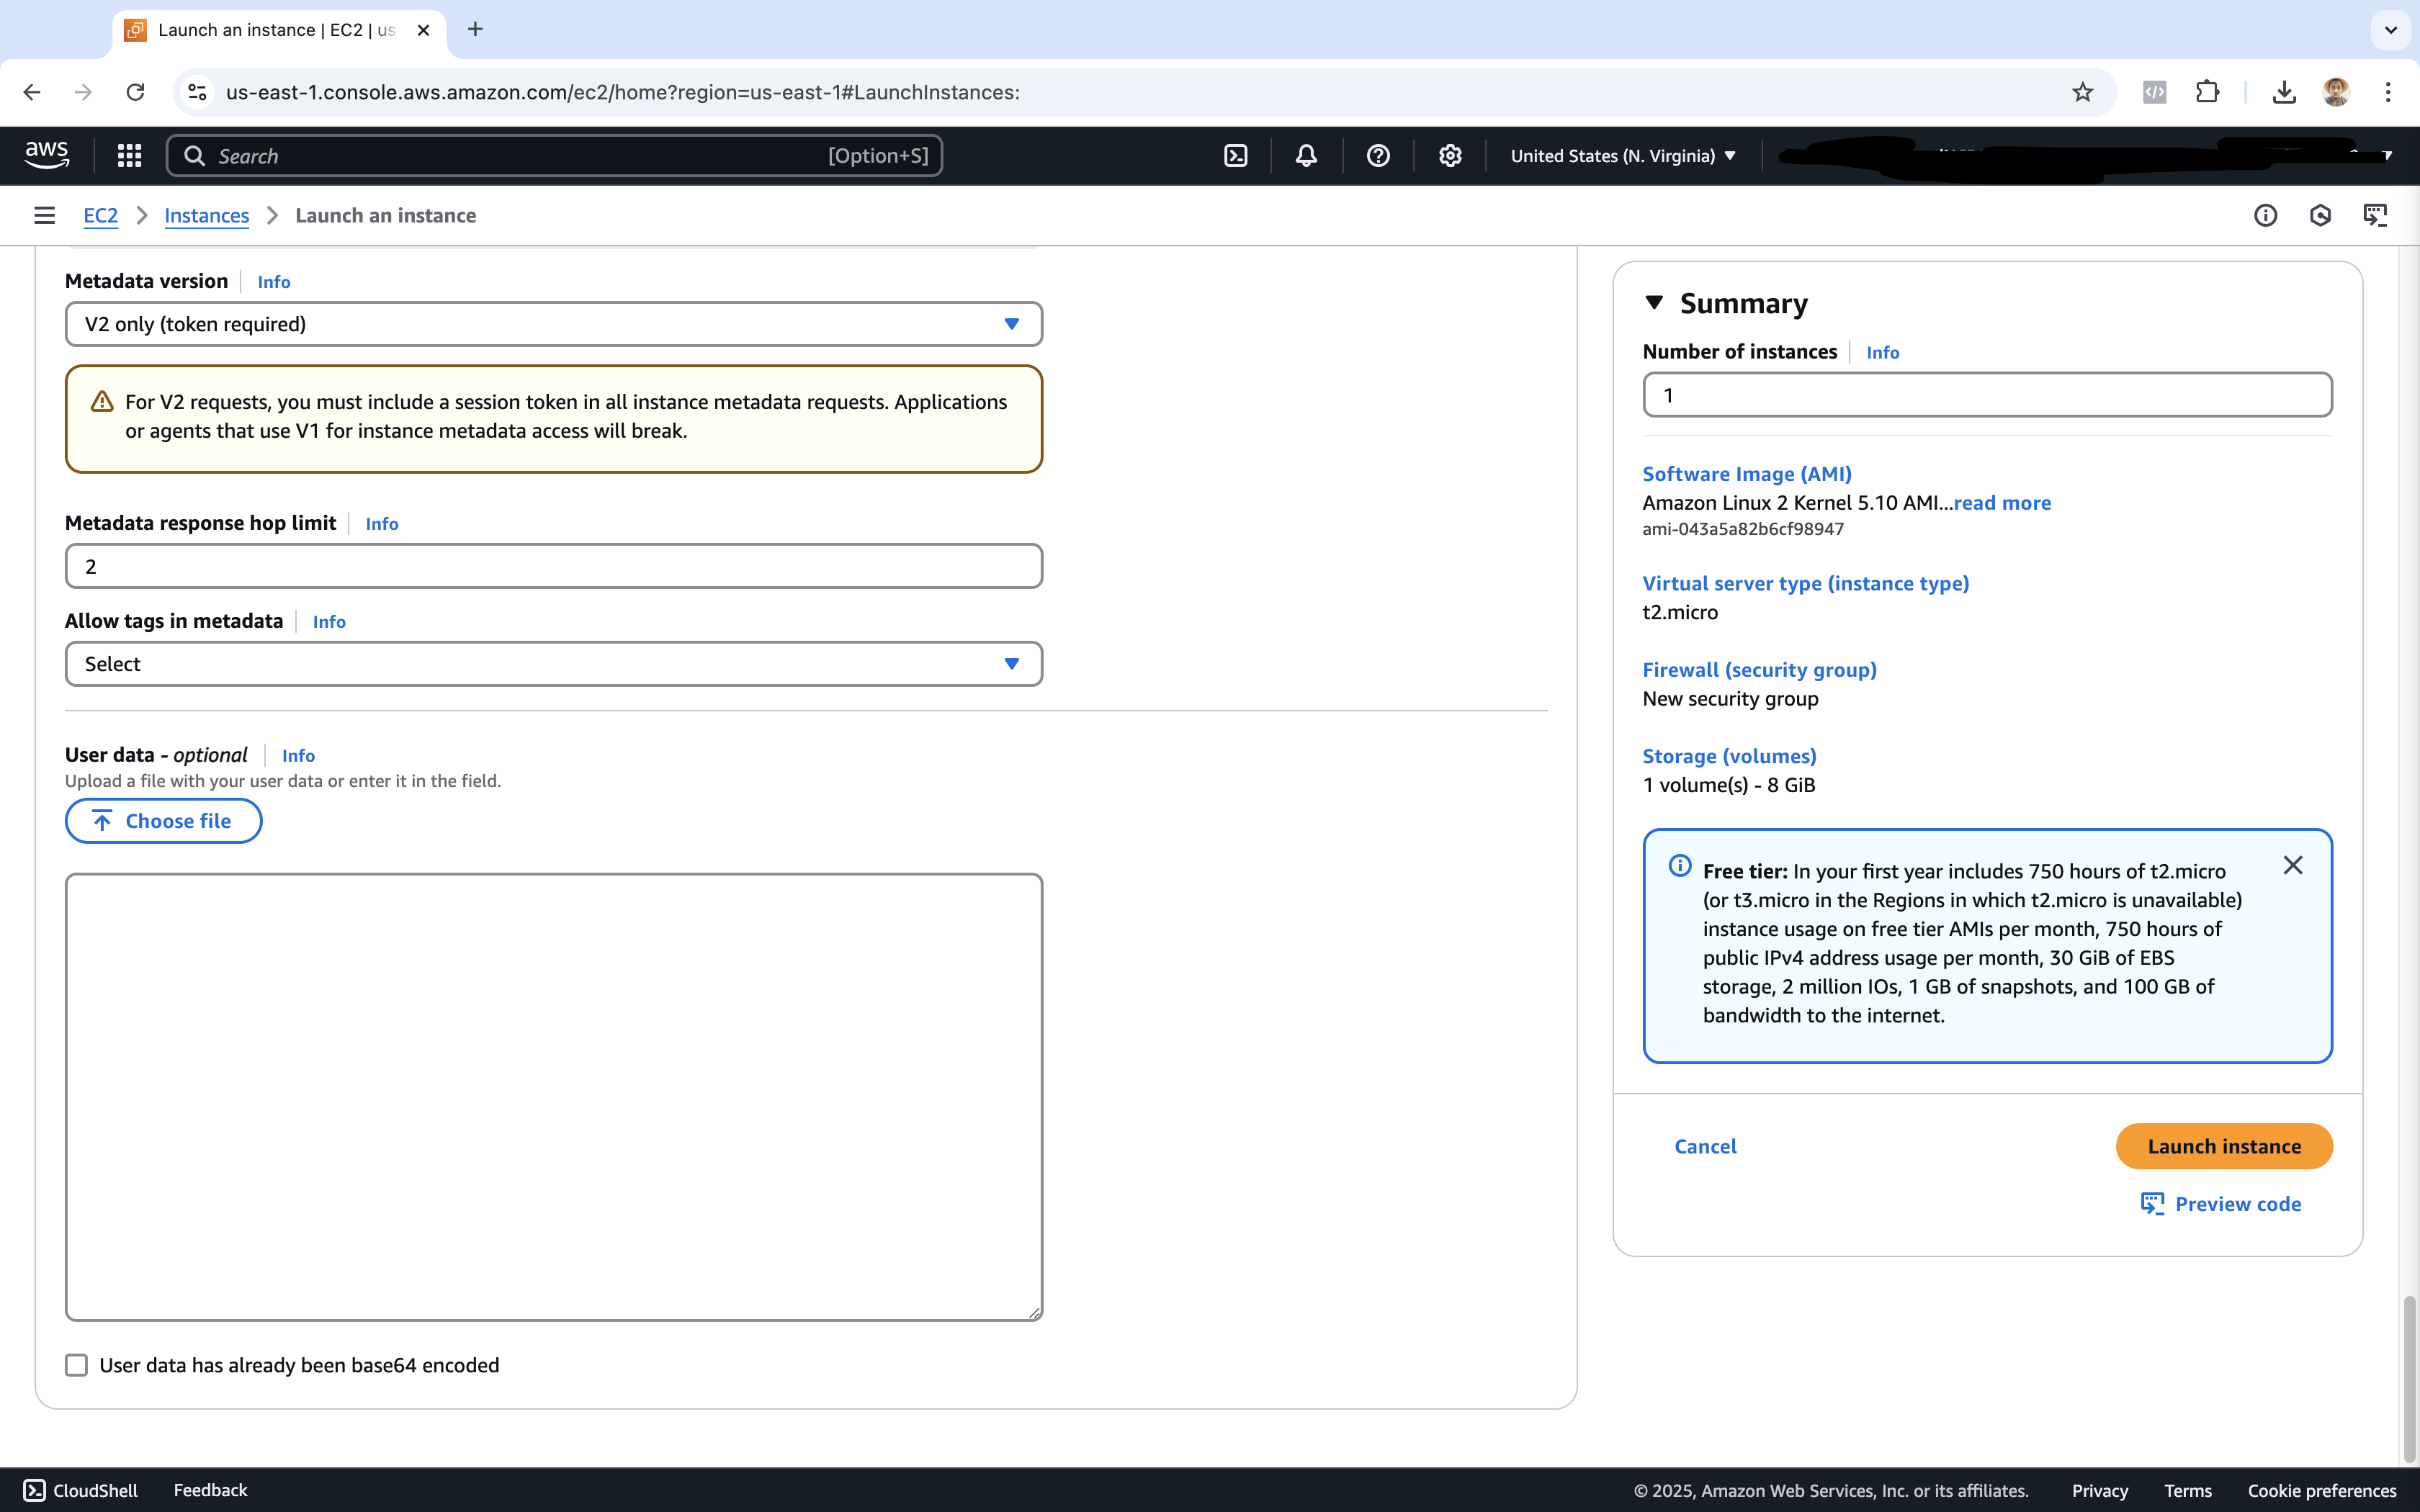The width and height of the screenshot is (2420, 1512).
Task: Open the region selector United States (N. Virginia)
Action: click(1622, 156)
